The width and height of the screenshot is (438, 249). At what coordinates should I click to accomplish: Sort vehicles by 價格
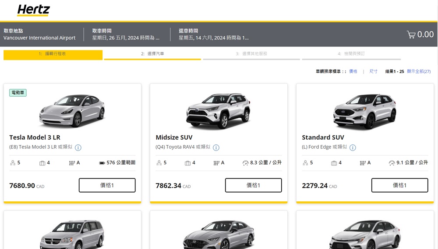tap(353, 71)
